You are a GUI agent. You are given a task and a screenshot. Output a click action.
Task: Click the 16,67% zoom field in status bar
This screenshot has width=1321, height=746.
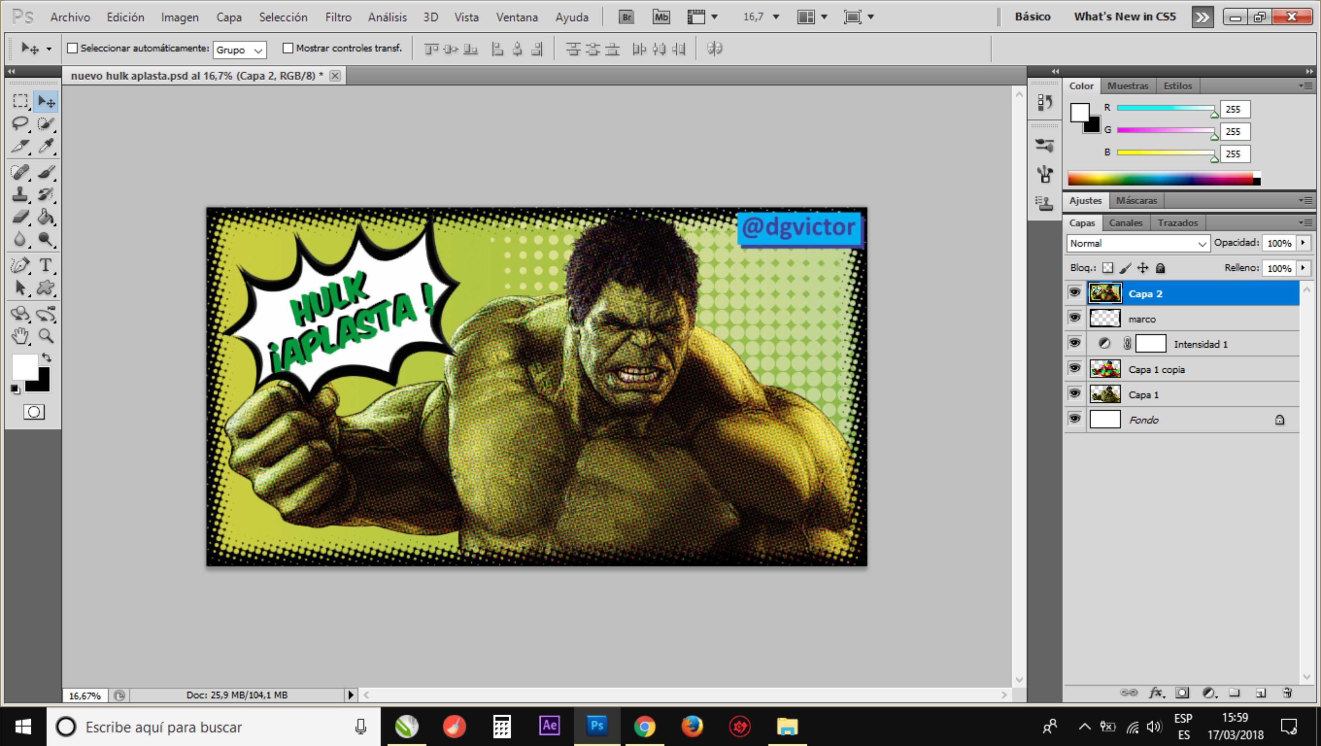pos(85,696)
